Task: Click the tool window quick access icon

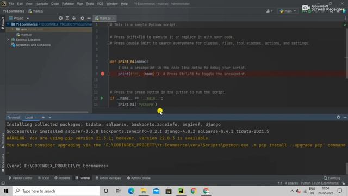Action: (3, 183)
